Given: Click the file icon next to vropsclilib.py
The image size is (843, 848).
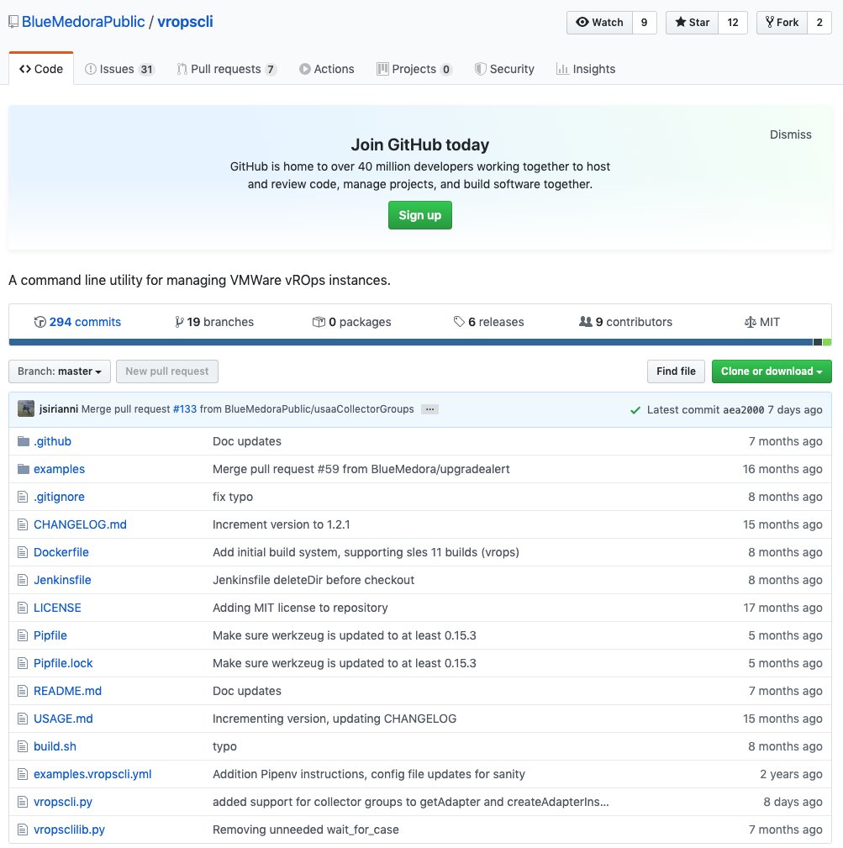Looking at the screenshot, I should [x=23, y=830].
